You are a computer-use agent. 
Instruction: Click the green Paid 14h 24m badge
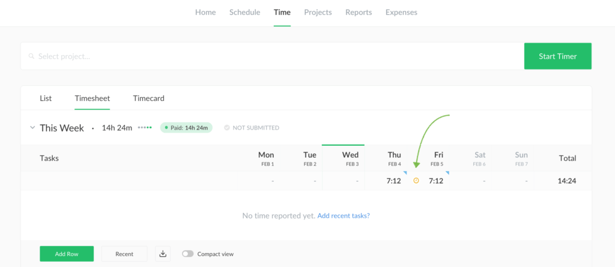click(186, 128)
